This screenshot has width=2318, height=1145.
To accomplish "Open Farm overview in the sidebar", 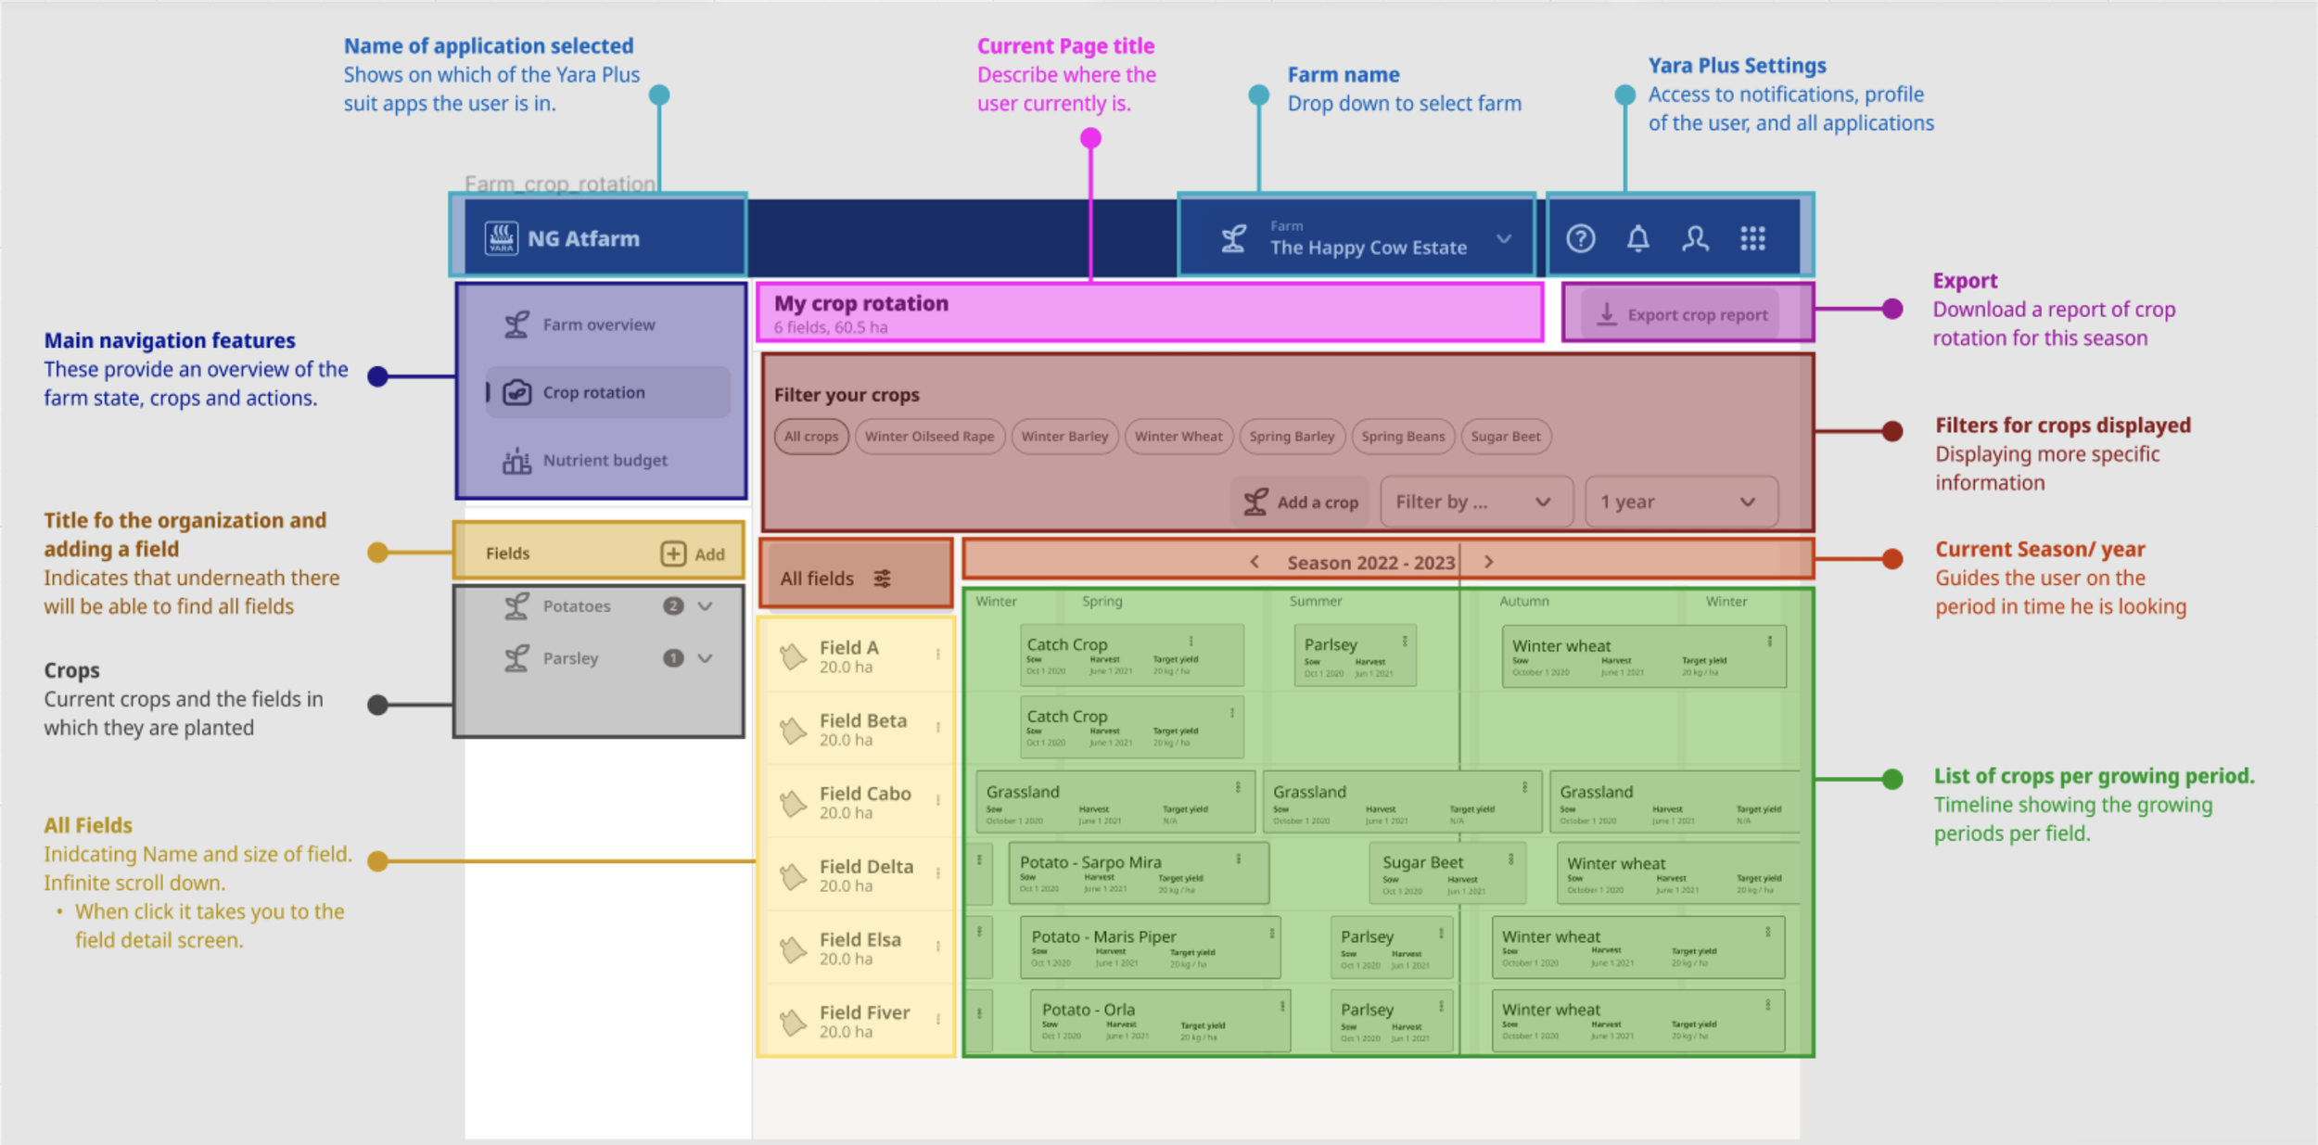I will tap(607, 324).
